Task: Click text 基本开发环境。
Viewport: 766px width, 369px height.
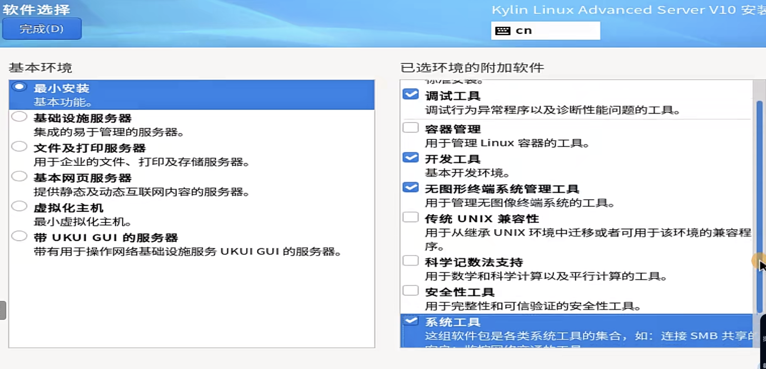Action: coord(467,173)
